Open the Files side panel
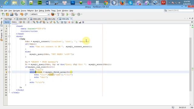This screenshot has width=194, height=109. click(2, 24)
